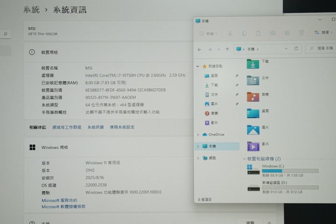Click the OS build 22000.2538 text
The width and height of the screenshot is (336, 224).
96,185
